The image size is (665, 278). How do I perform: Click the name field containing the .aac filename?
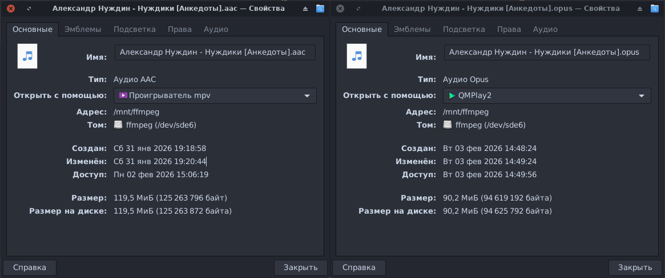(x=215, y=52)
